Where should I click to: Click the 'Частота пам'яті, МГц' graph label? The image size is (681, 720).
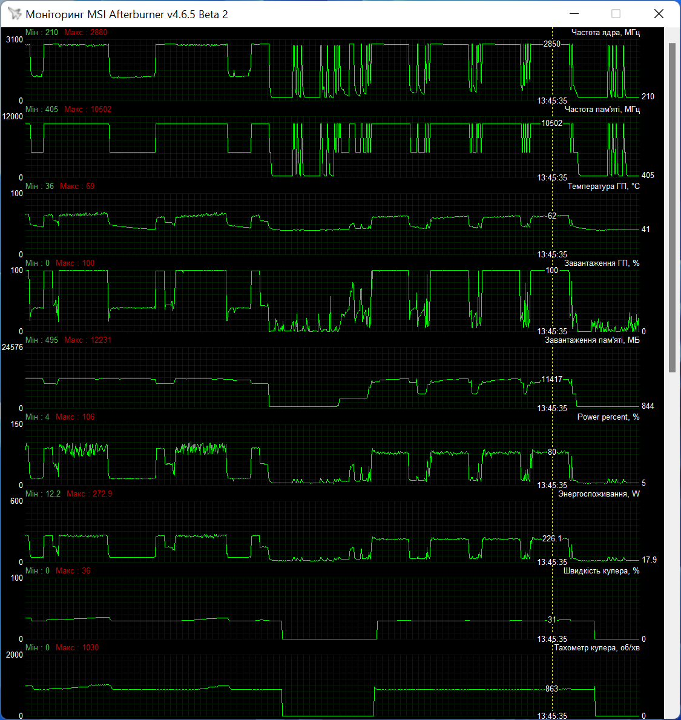602,109
